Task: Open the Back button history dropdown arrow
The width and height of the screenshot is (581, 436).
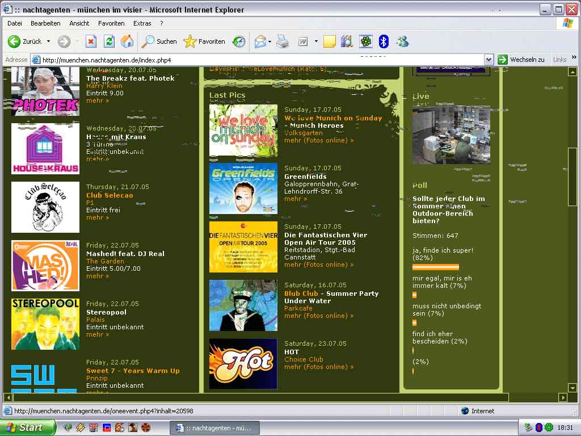Action: click(x=49, y=41)
